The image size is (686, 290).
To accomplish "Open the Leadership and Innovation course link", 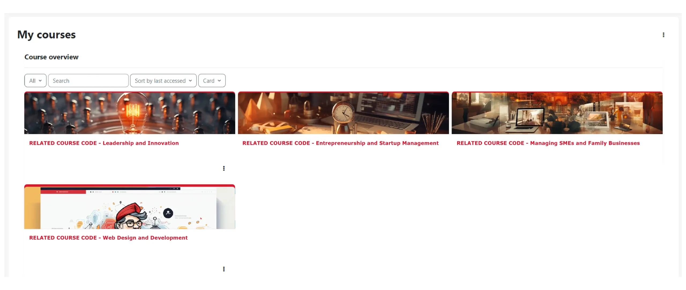I will coord(104,143).
